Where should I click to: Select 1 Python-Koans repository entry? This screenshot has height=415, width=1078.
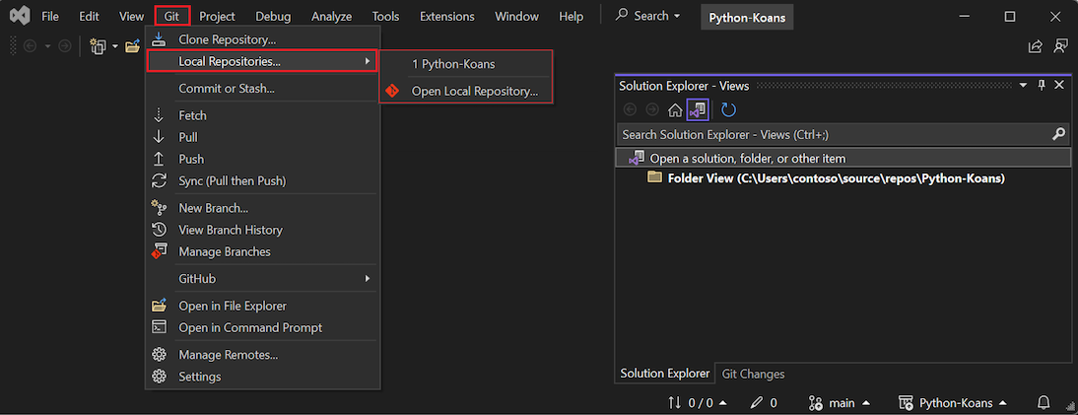pos(453,64)
